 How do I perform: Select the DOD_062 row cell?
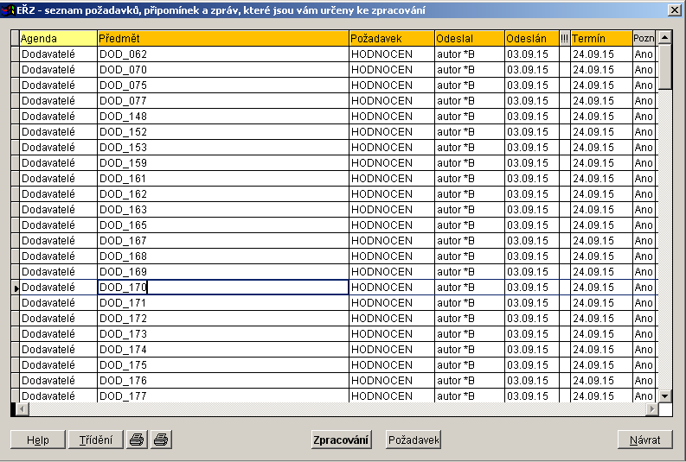click(223, 54)
